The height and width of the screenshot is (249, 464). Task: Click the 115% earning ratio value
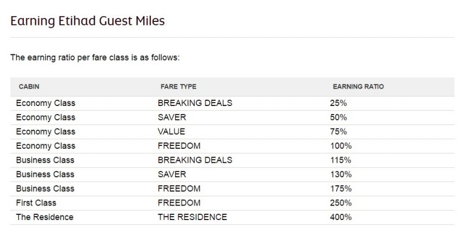pyautogui.click(x=340, y=160)
